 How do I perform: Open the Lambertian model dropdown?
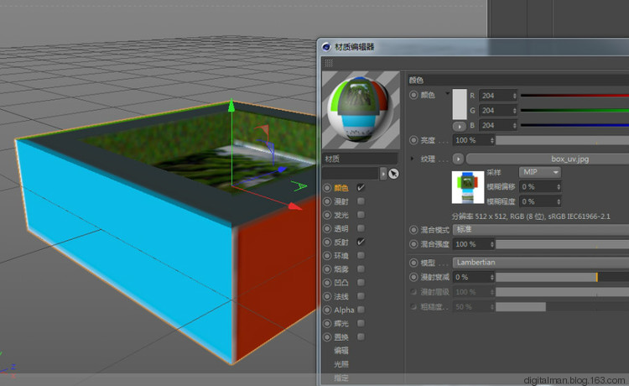coord(537,263)
